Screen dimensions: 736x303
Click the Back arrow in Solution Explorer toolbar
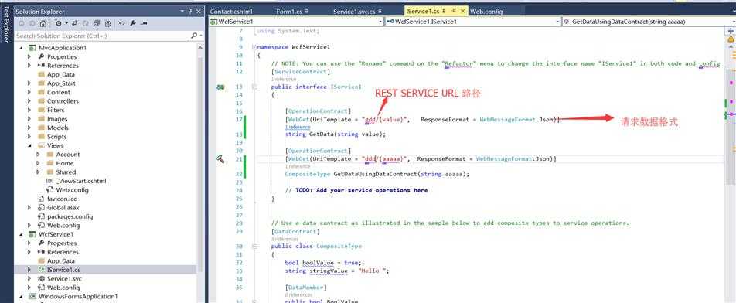tap(22, 23)
